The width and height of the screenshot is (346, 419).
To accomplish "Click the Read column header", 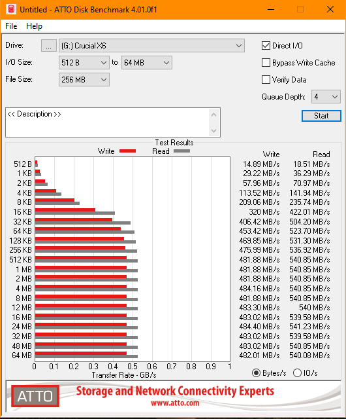I will [321, 155].
